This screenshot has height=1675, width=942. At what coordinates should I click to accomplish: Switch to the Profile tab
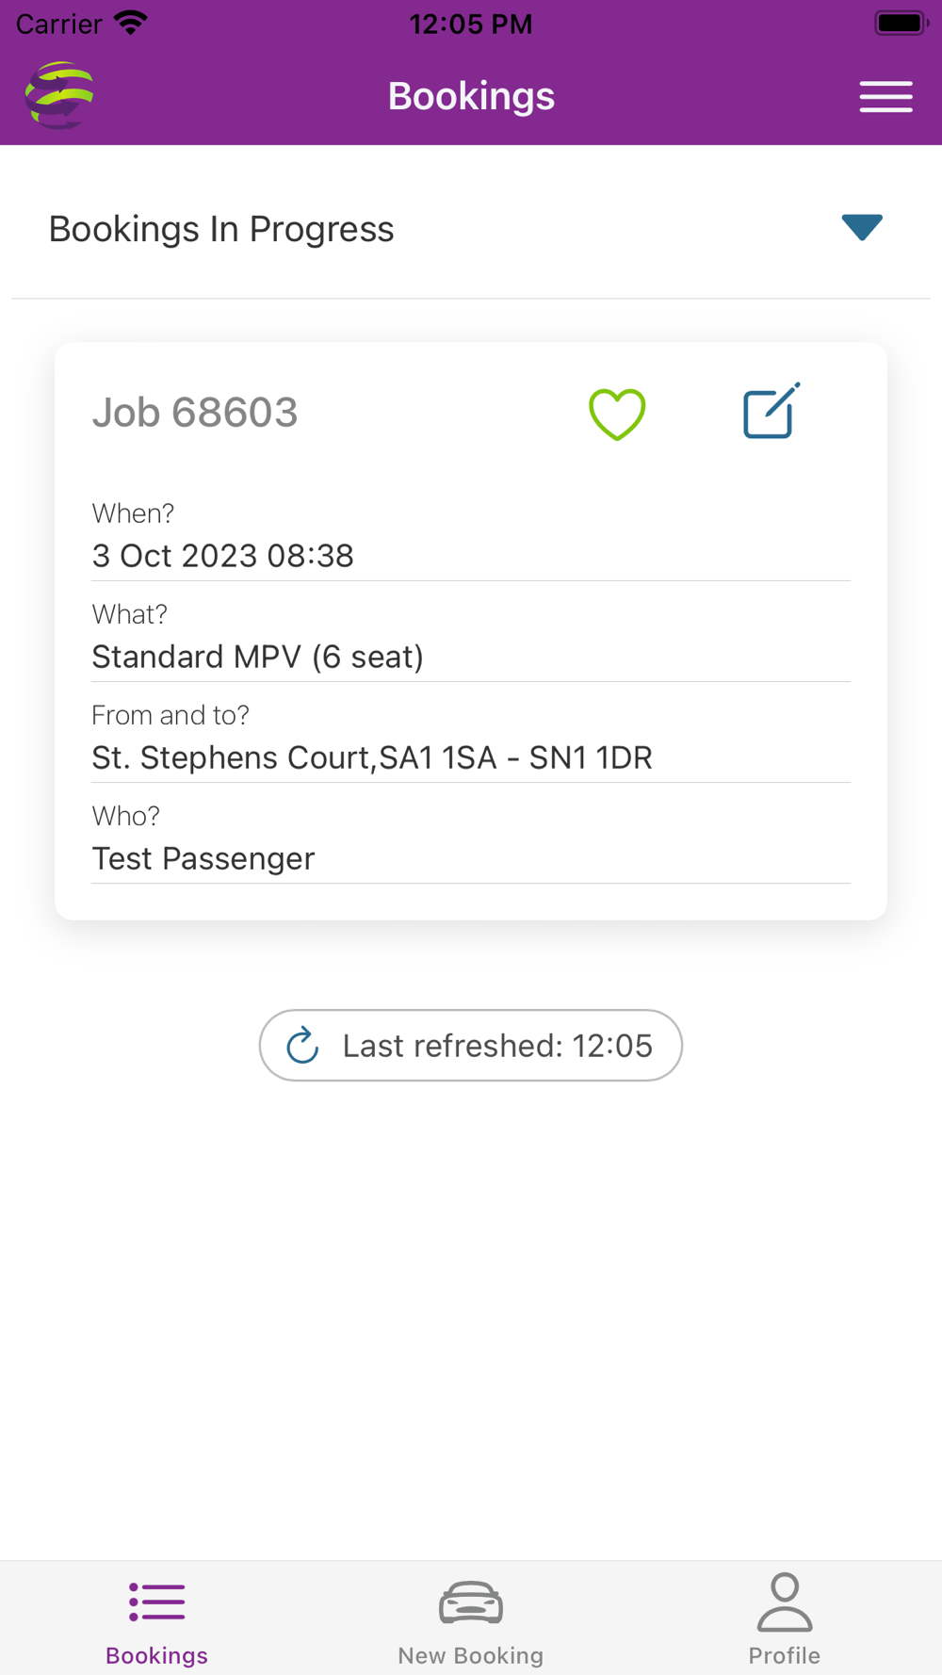[x=784, y=1655]
